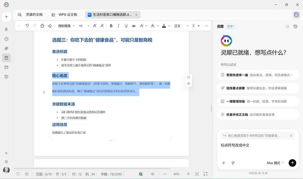The height and width of the screenshot is (179, 303).
Task: Toggle the eye reading mode icon
Action: coord(153,174)
